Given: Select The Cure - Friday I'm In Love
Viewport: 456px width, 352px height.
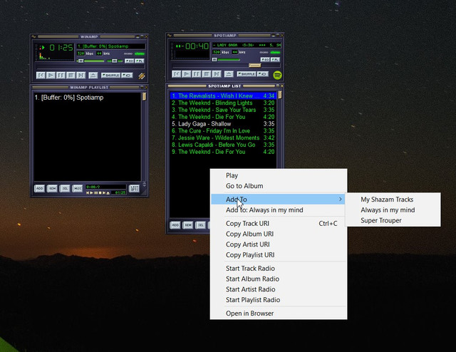Looking at the screenshot, I should coord(223,131).
